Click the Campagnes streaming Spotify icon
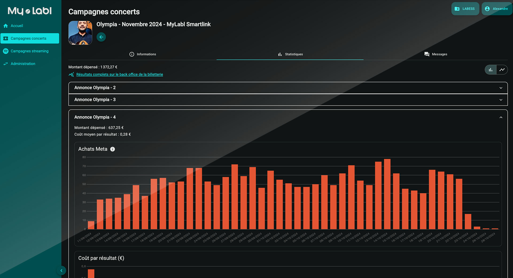The image size is (513, 278). point(6,51)
